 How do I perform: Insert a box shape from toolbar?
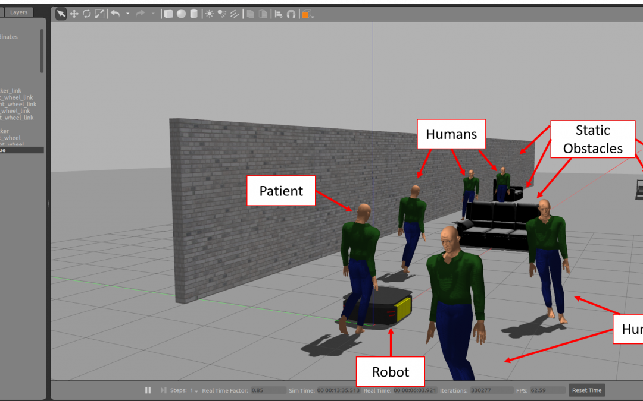(x=168, y=14)
